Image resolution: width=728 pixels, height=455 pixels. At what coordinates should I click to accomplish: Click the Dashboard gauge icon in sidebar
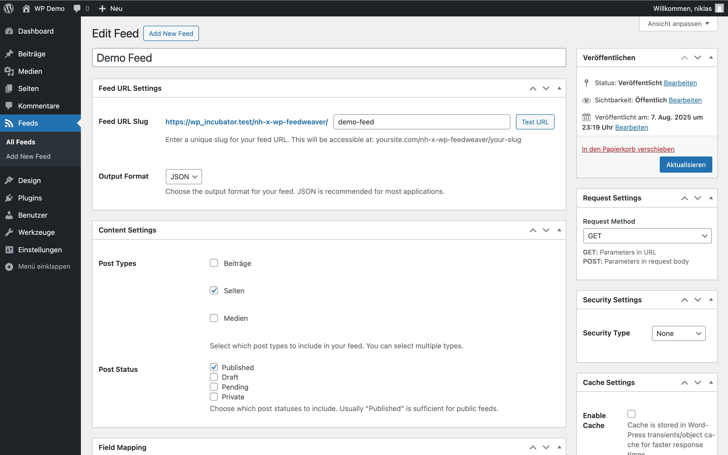[x=9, y=31]
